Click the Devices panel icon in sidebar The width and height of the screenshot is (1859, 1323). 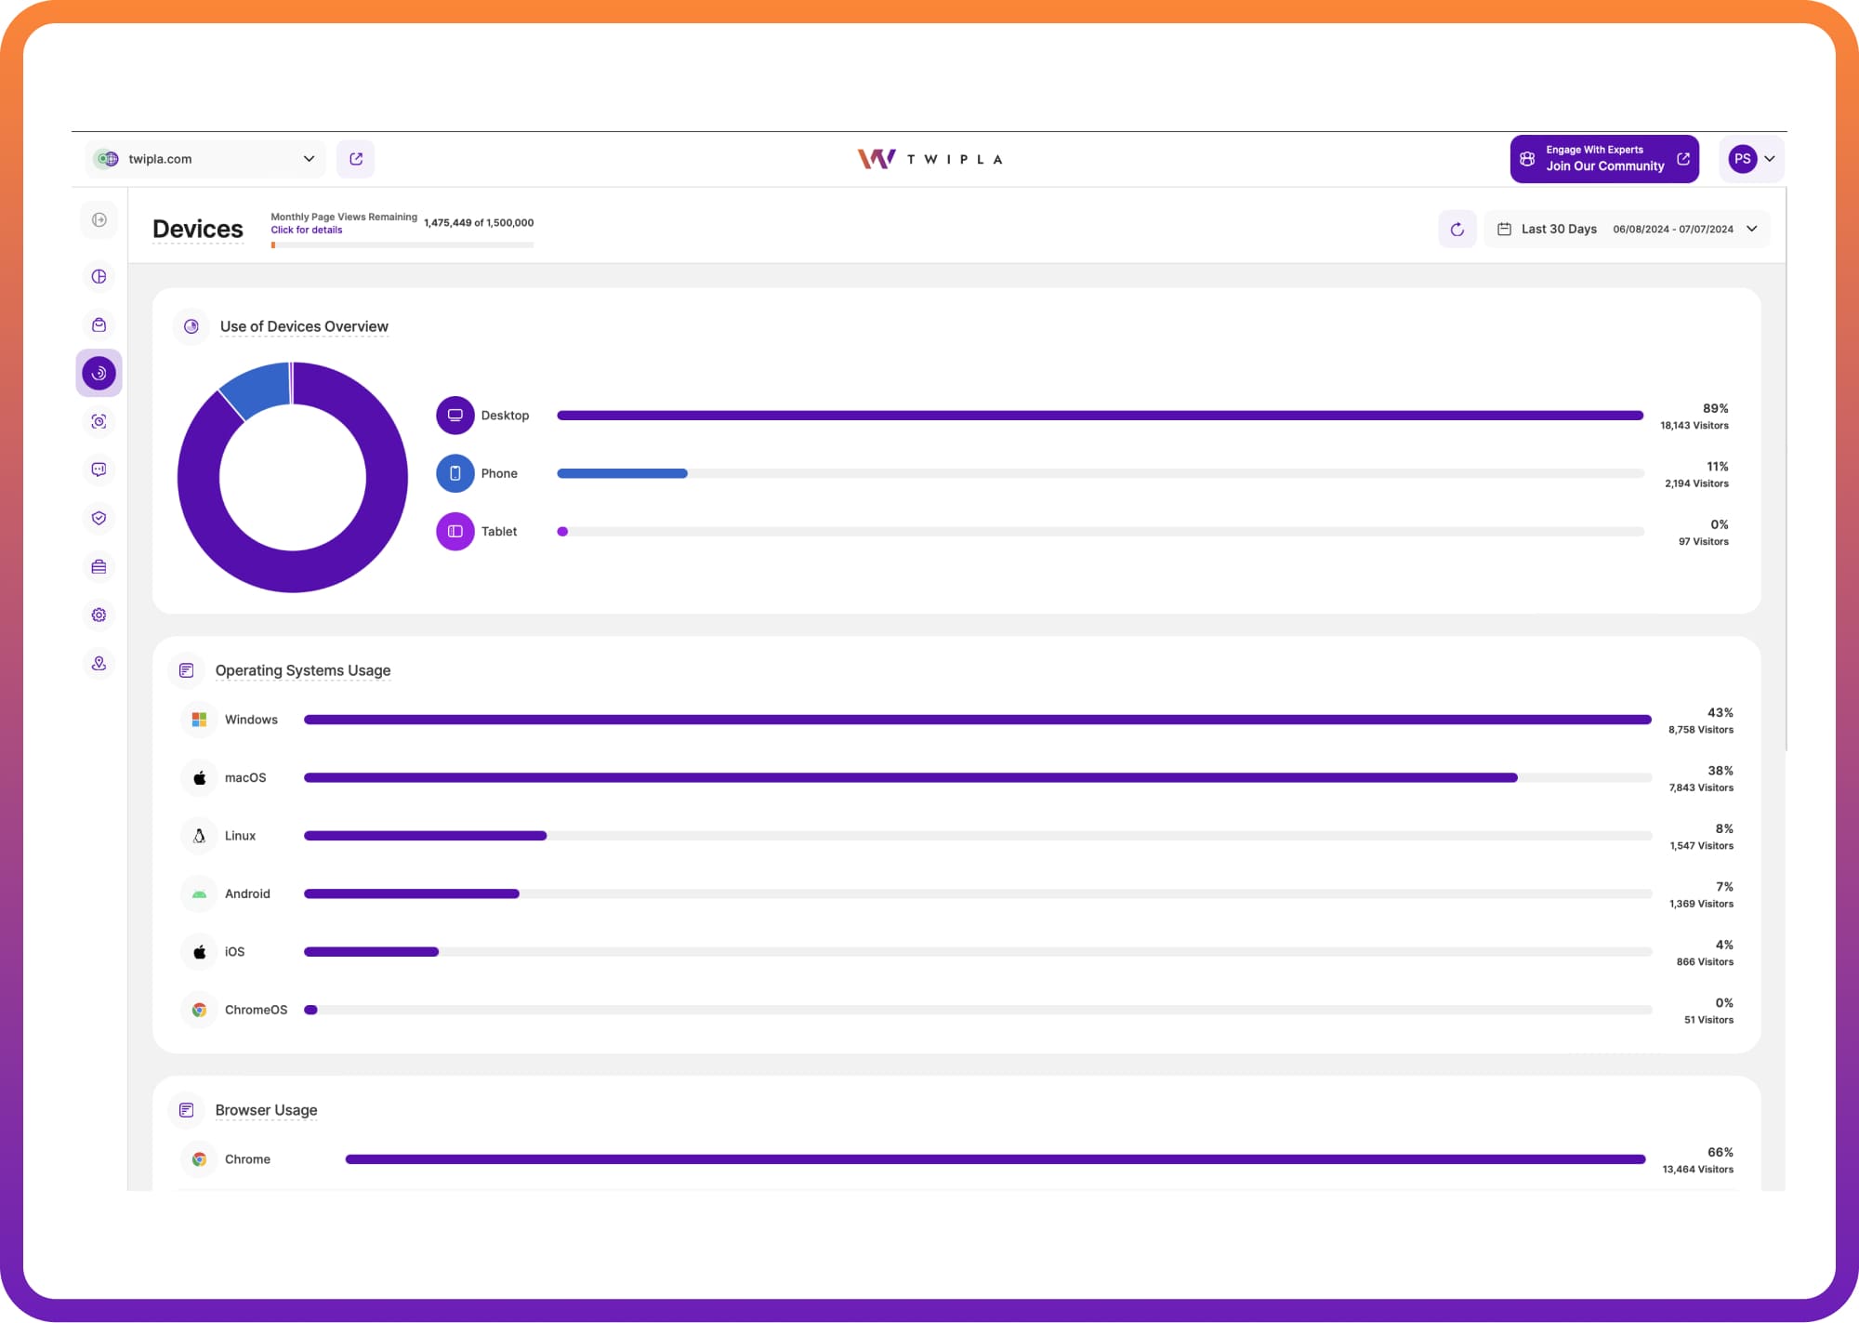[99, 372]
